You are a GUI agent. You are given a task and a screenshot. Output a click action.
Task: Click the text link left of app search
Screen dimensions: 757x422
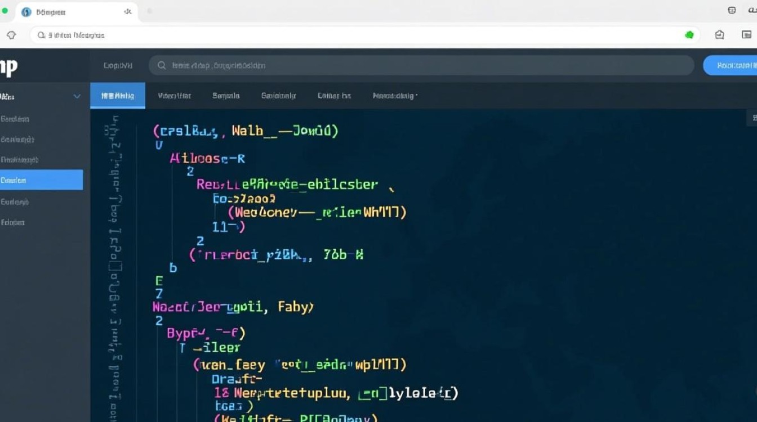(118, 65)
